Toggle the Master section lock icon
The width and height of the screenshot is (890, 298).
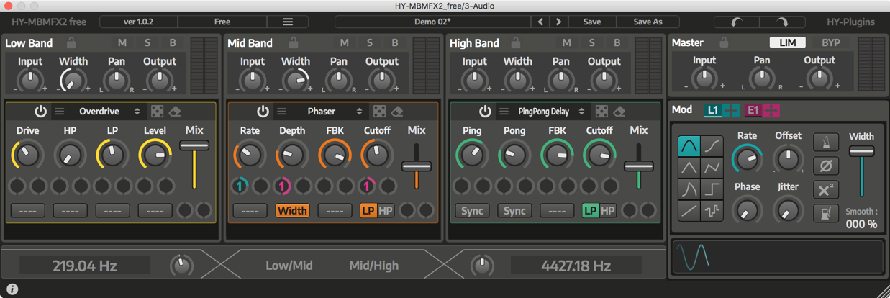coord(724,43)
